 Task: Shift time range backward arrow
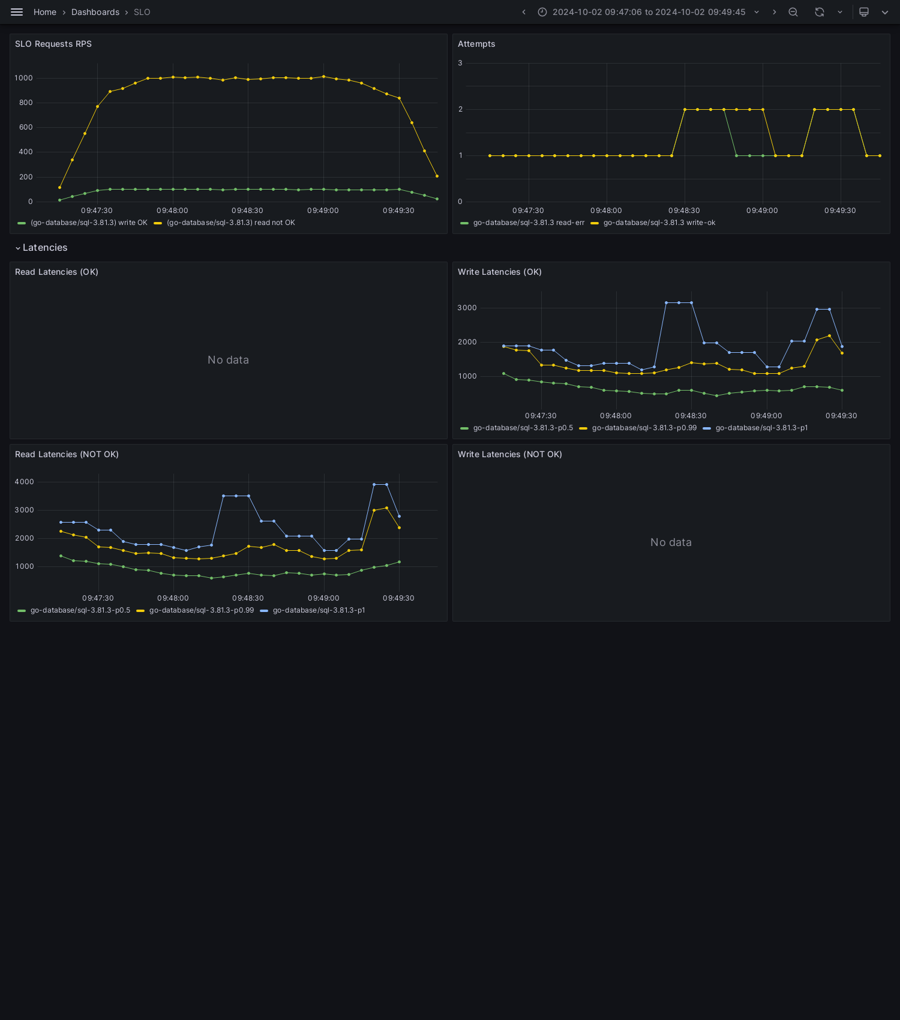[x=524, y=12]
